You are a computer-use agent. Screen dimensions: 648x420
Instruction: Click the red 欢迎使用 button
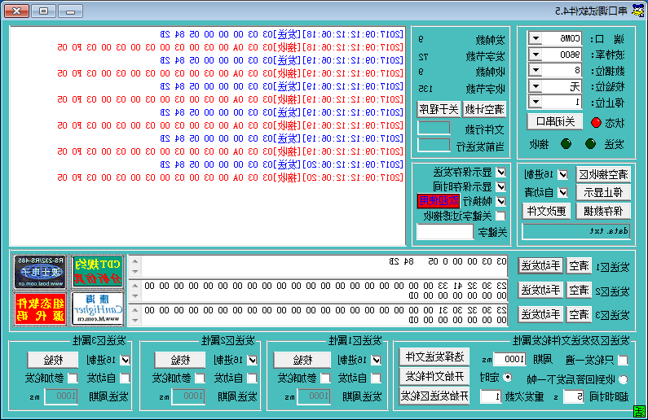click(x=439, y=201)
